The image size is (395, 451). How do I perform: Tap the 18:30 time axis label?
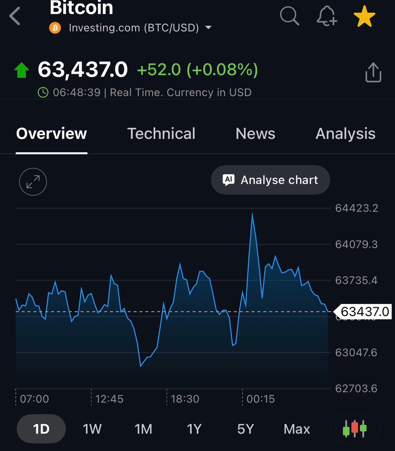(185, 399)
